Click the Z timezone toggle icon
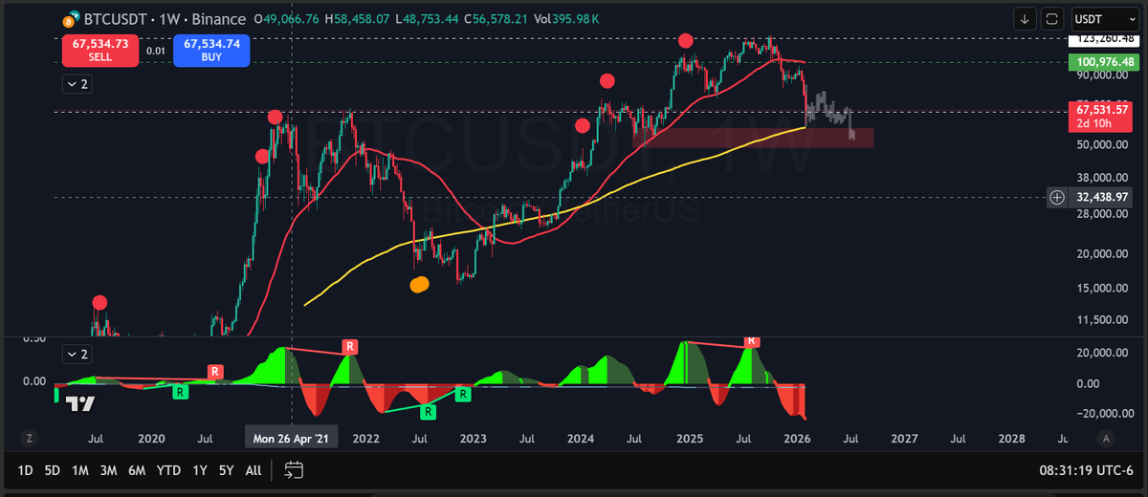The width and height of the screenshot is (1148, 497). click(30, 439)
